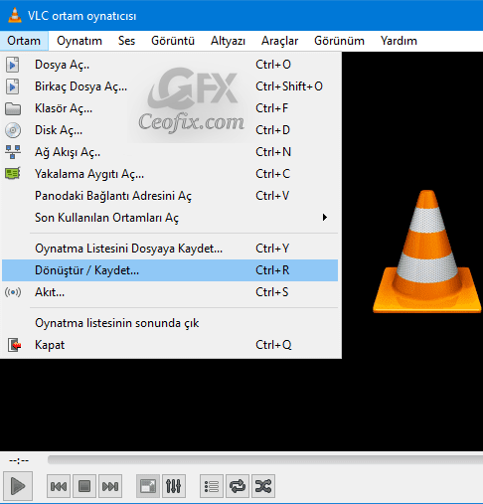Open extended settings equalizer button

click(174, 486)
